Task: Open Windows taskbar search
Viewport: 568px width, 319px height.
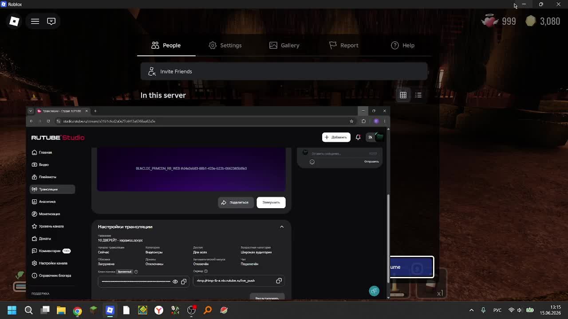Action: click(29, 310)
